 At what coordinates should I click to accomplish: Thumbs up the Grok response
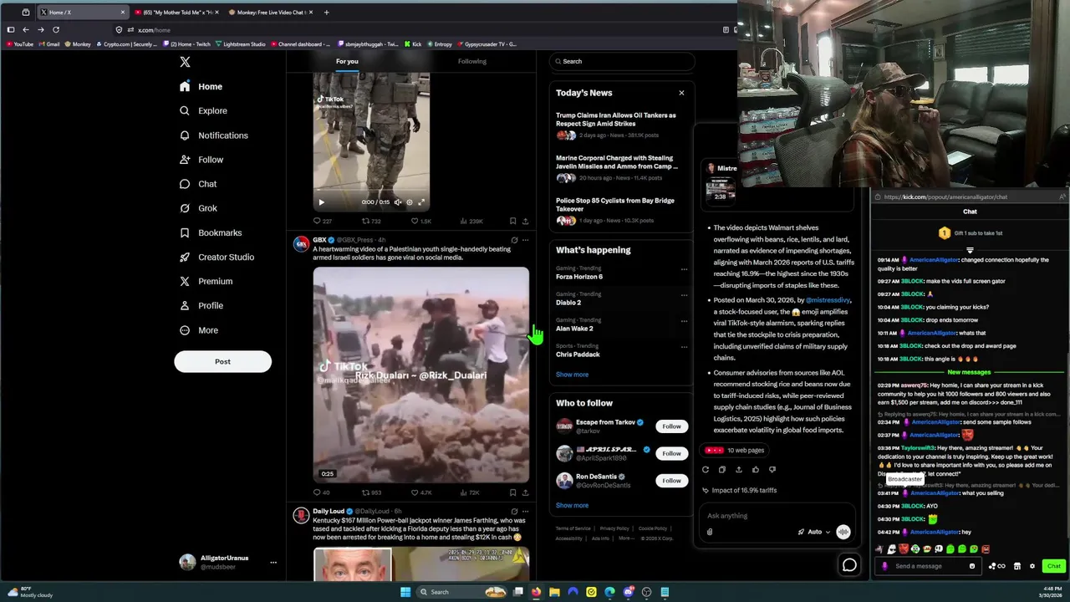756,470
